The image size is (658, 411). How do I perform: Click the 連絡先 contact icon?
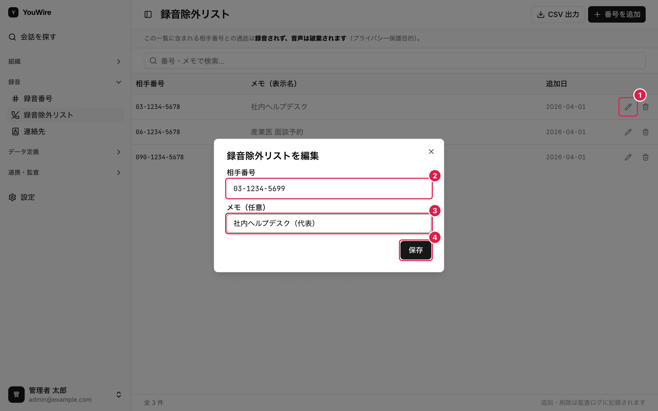coord(15,132)
